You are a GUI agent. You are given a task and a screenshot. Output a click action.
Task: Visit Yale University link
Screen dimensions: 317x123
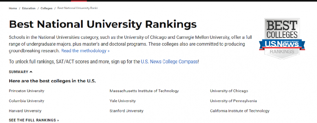[122, 101]
